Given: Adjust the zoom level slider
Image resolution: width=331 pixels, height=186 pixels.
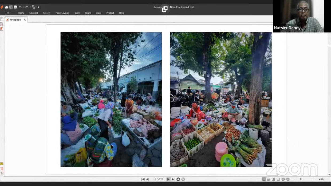Looking at the screenshot, I should pos(301,179).
